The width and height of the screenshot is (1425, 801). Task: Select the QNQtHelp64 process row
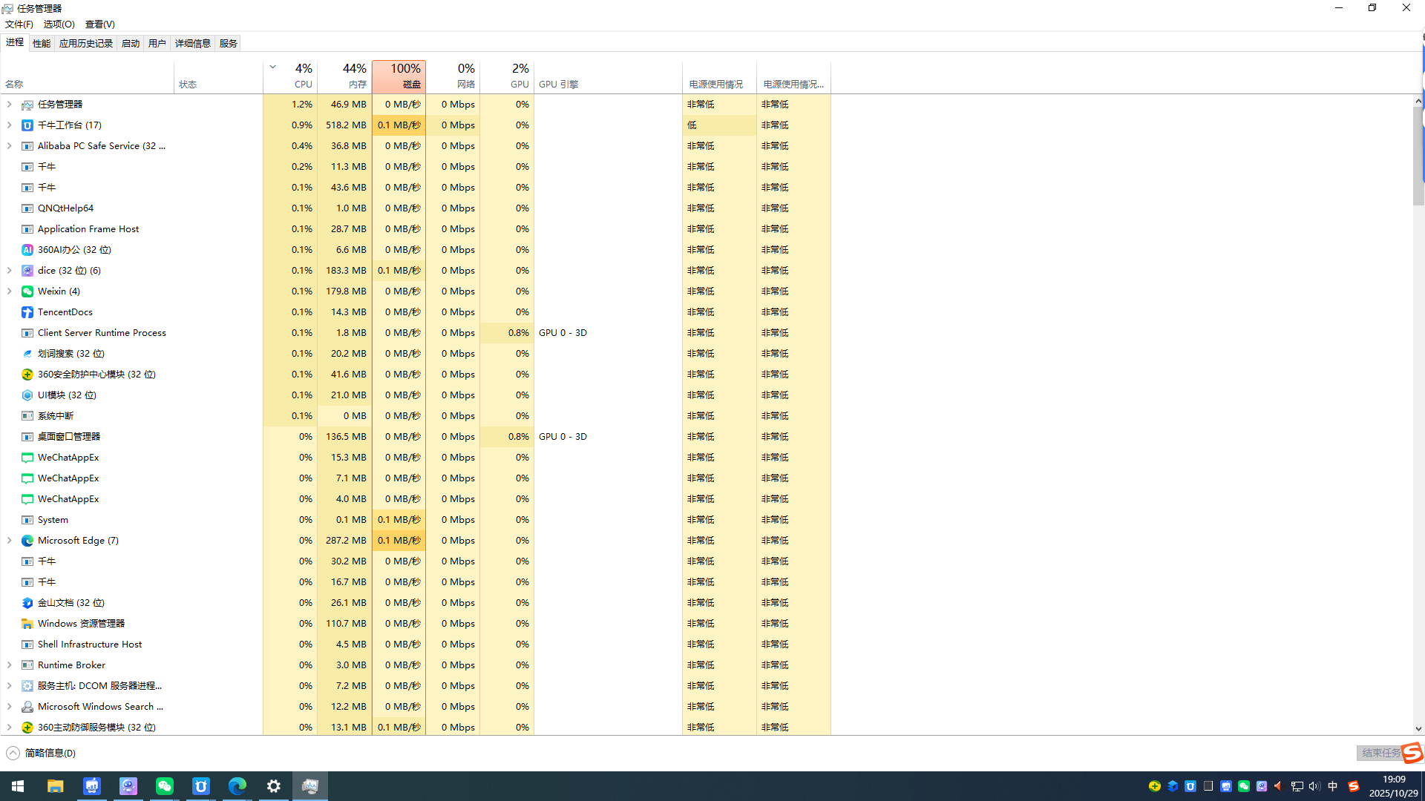(x=416, y=208)
